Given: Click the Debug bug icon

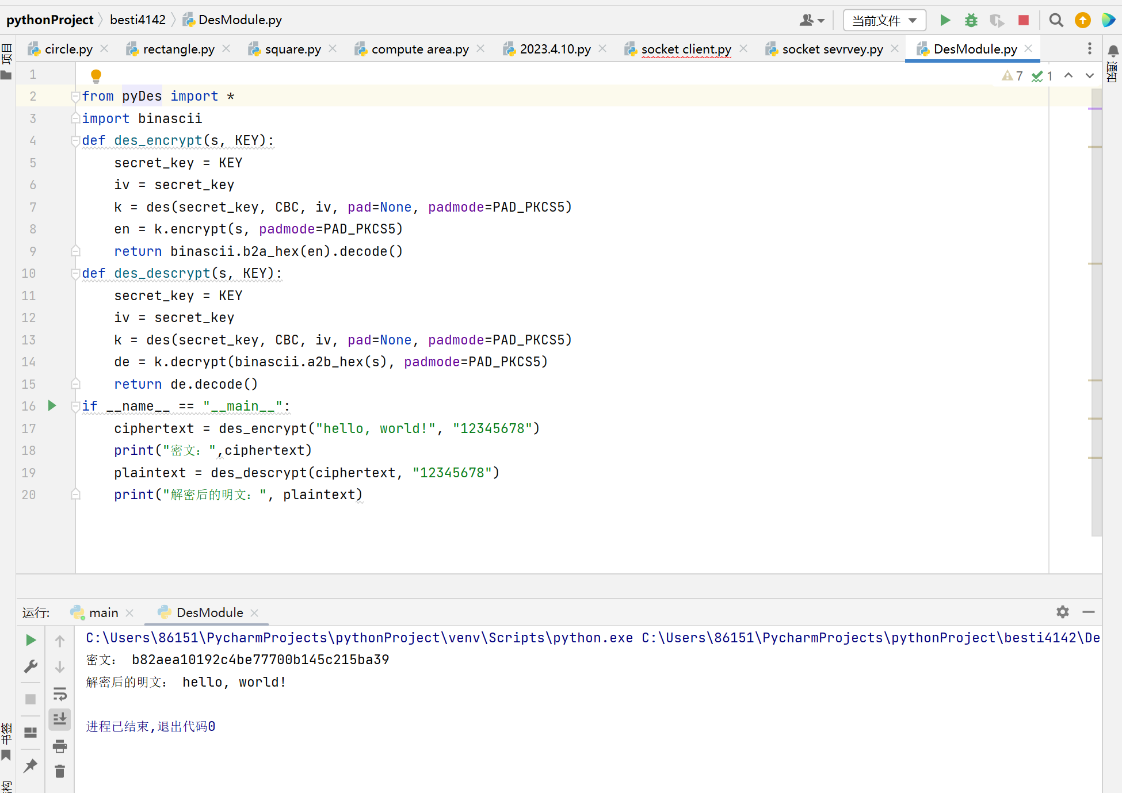Looking at the screenshot, I should click(971, 21).
